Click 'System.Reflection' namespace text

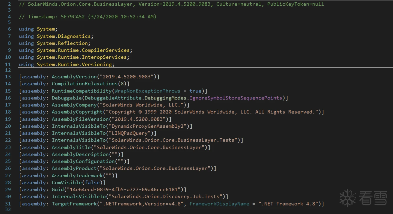[x=62, y=43]
